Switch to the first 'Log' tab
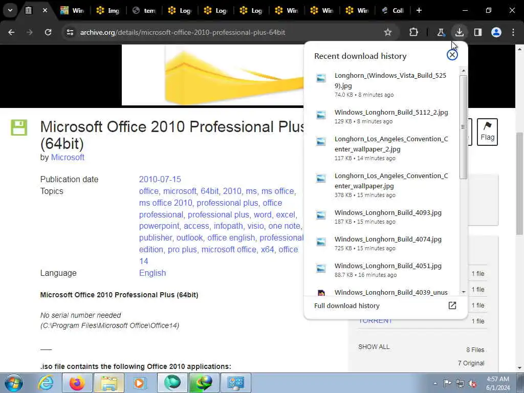524x393 pixels. tap(180, 10)
